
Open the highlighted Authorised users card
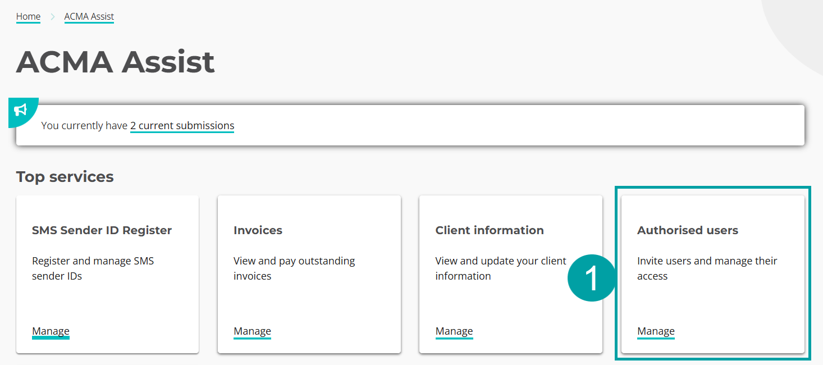coord(713,273)
